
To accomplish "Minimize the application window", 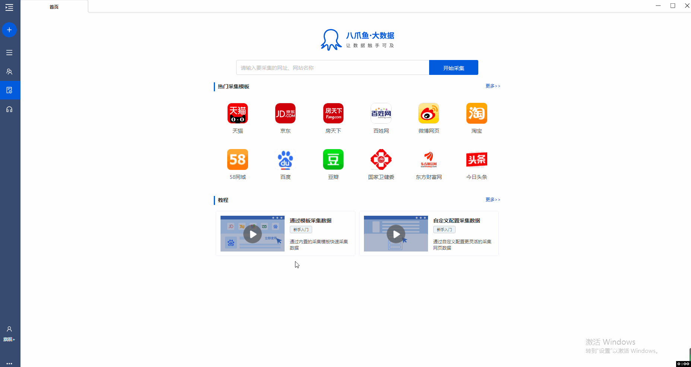I will click(x=658, y=6).
